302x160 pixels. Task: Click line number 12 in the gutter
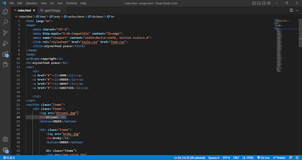tap(19, 67)
